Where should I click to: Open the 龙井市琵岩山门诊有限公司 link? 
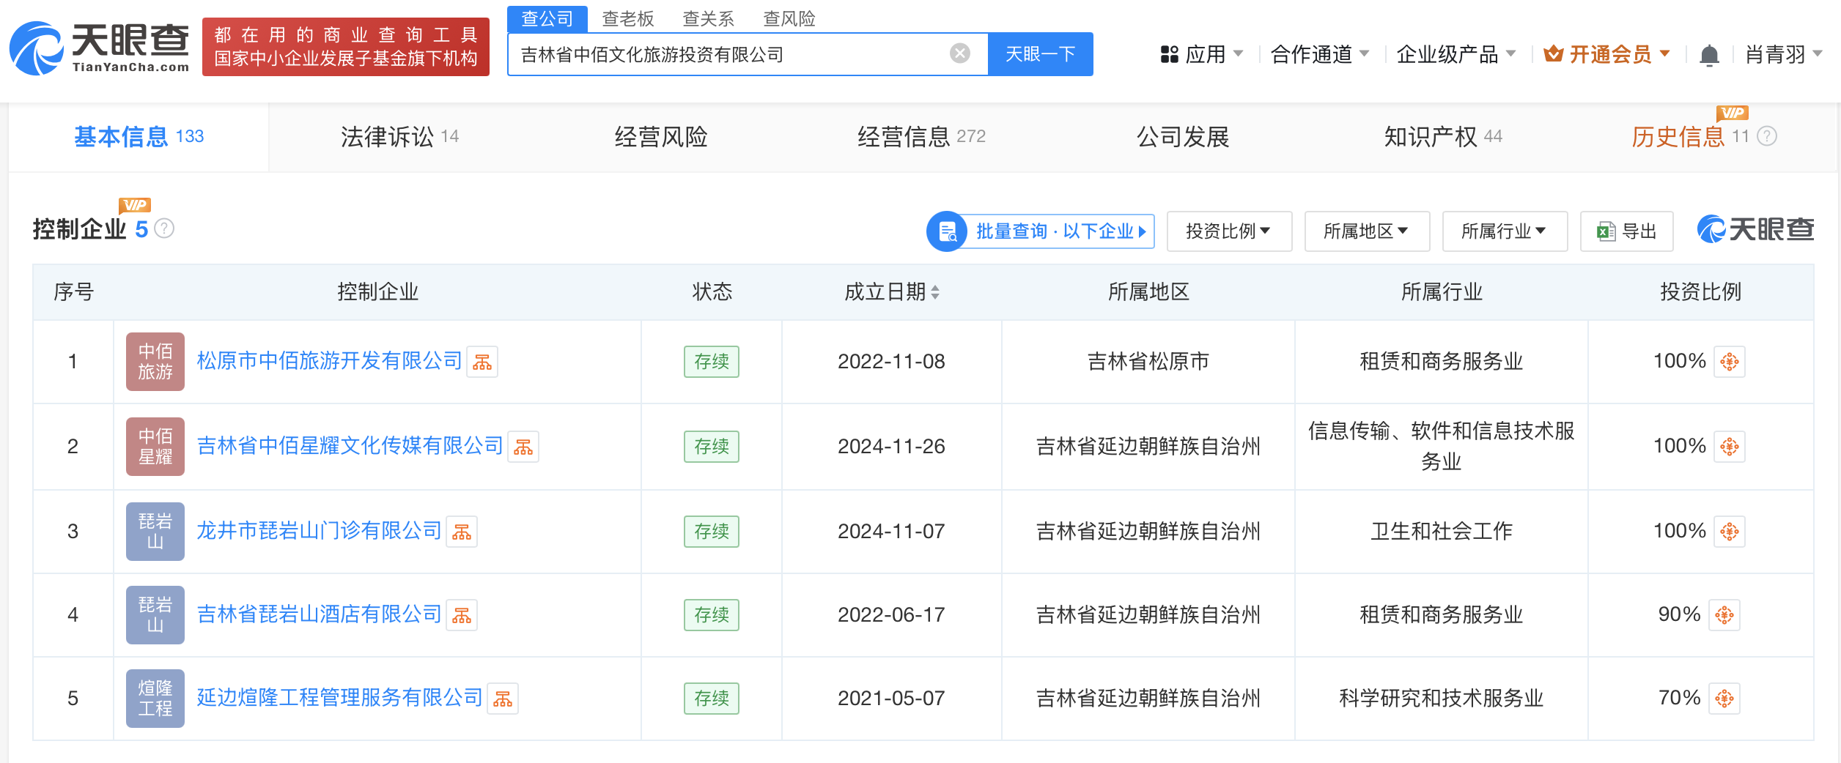[319, 531]
